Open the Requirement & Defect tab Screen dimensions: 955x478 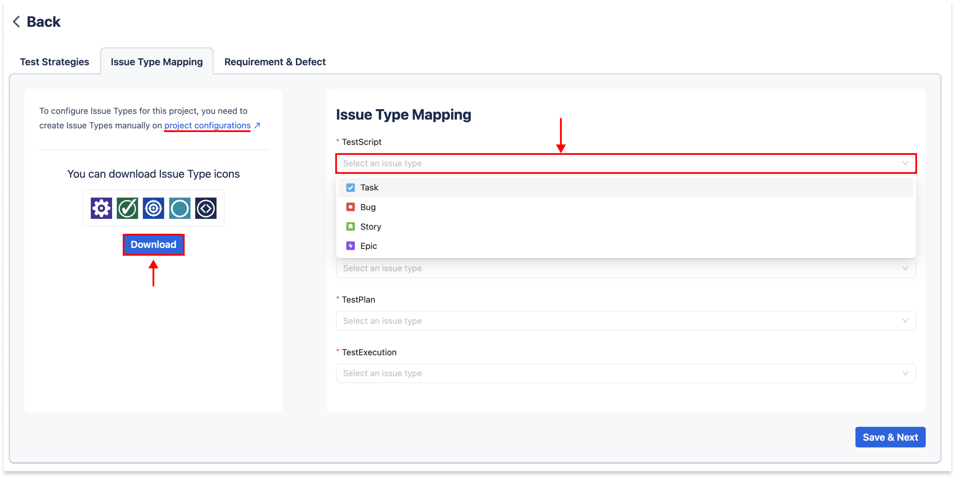(275, 62)
